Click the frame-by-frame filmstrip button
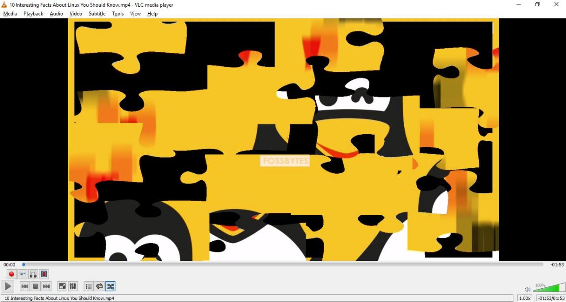The height and width of the screenshot is (302, 566). pyautogui.click(x=44, y=274)
